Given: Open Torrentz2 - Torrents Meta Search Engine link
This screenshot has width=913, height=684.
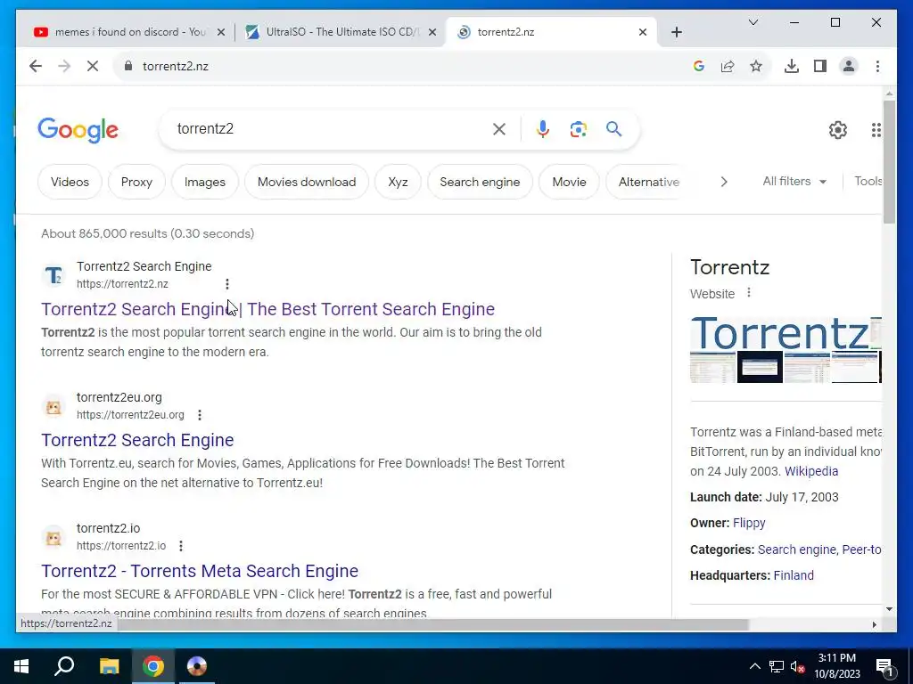Looking at the screenshot, I should tap(200, 571).
